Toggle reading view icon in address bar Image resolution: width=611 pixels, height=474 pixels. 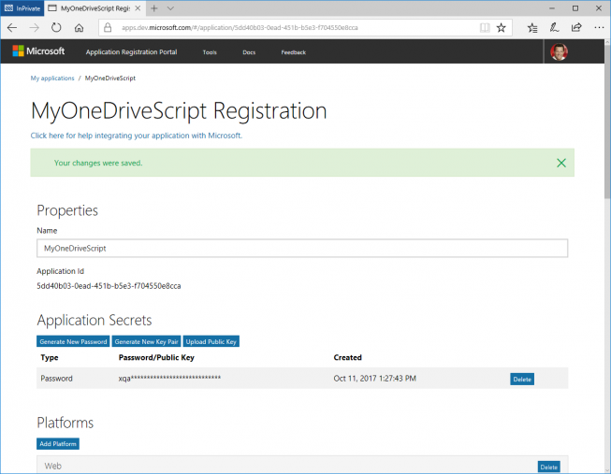(485, 28)
